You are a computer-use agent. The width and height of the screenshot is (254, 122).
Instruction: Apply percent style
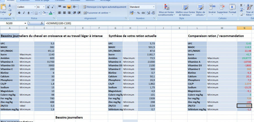[x=139, y=13]
